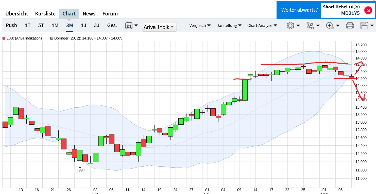Viewport: 376px width, 194px height.
Task: Click the red DAX legend square
Action: [x=4, y=38]
